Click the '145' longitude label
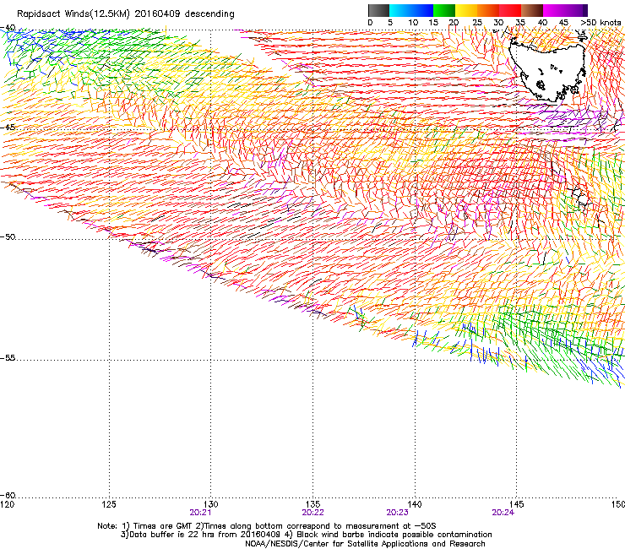The width and height of the screenshot is (625, 549). pos(517,504)
